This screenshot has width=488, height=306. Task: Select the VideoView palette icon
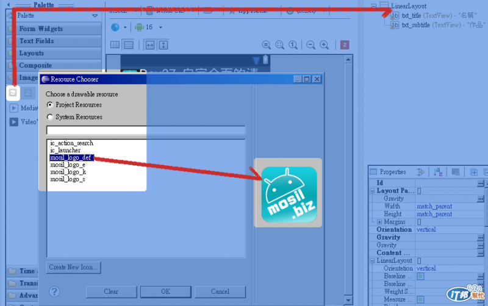(13, 121)
